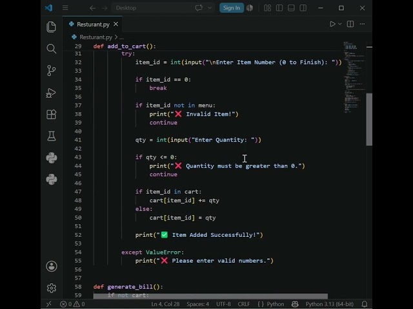This screenshot has width=413, height=309.
Task: Split the editor right
Action: 350,24
